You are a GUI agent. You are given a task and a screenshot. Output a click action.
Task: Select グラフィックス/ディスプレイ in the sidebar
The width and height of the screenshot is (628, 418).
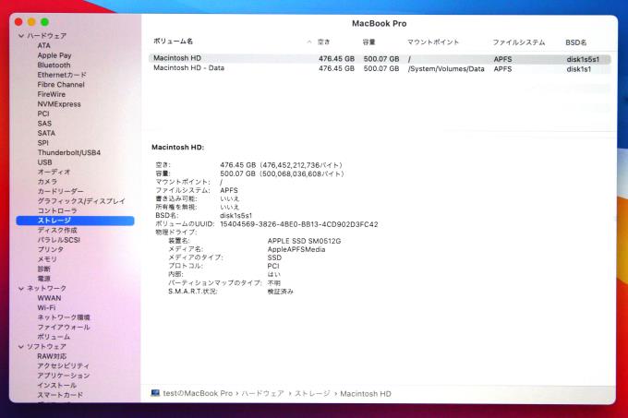point(81,201)
